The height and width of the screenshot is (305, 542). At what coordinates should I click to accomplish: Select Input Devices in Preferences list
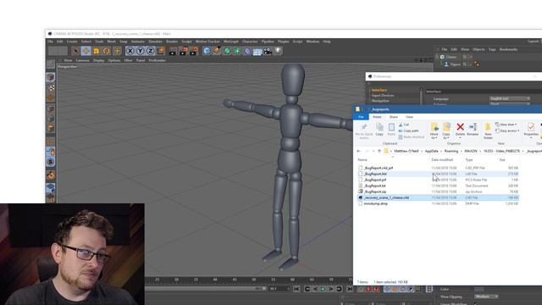point(383,96)
